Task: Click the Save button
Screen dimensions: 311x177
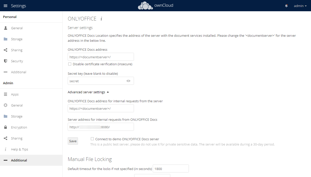Action: point(73,141)
